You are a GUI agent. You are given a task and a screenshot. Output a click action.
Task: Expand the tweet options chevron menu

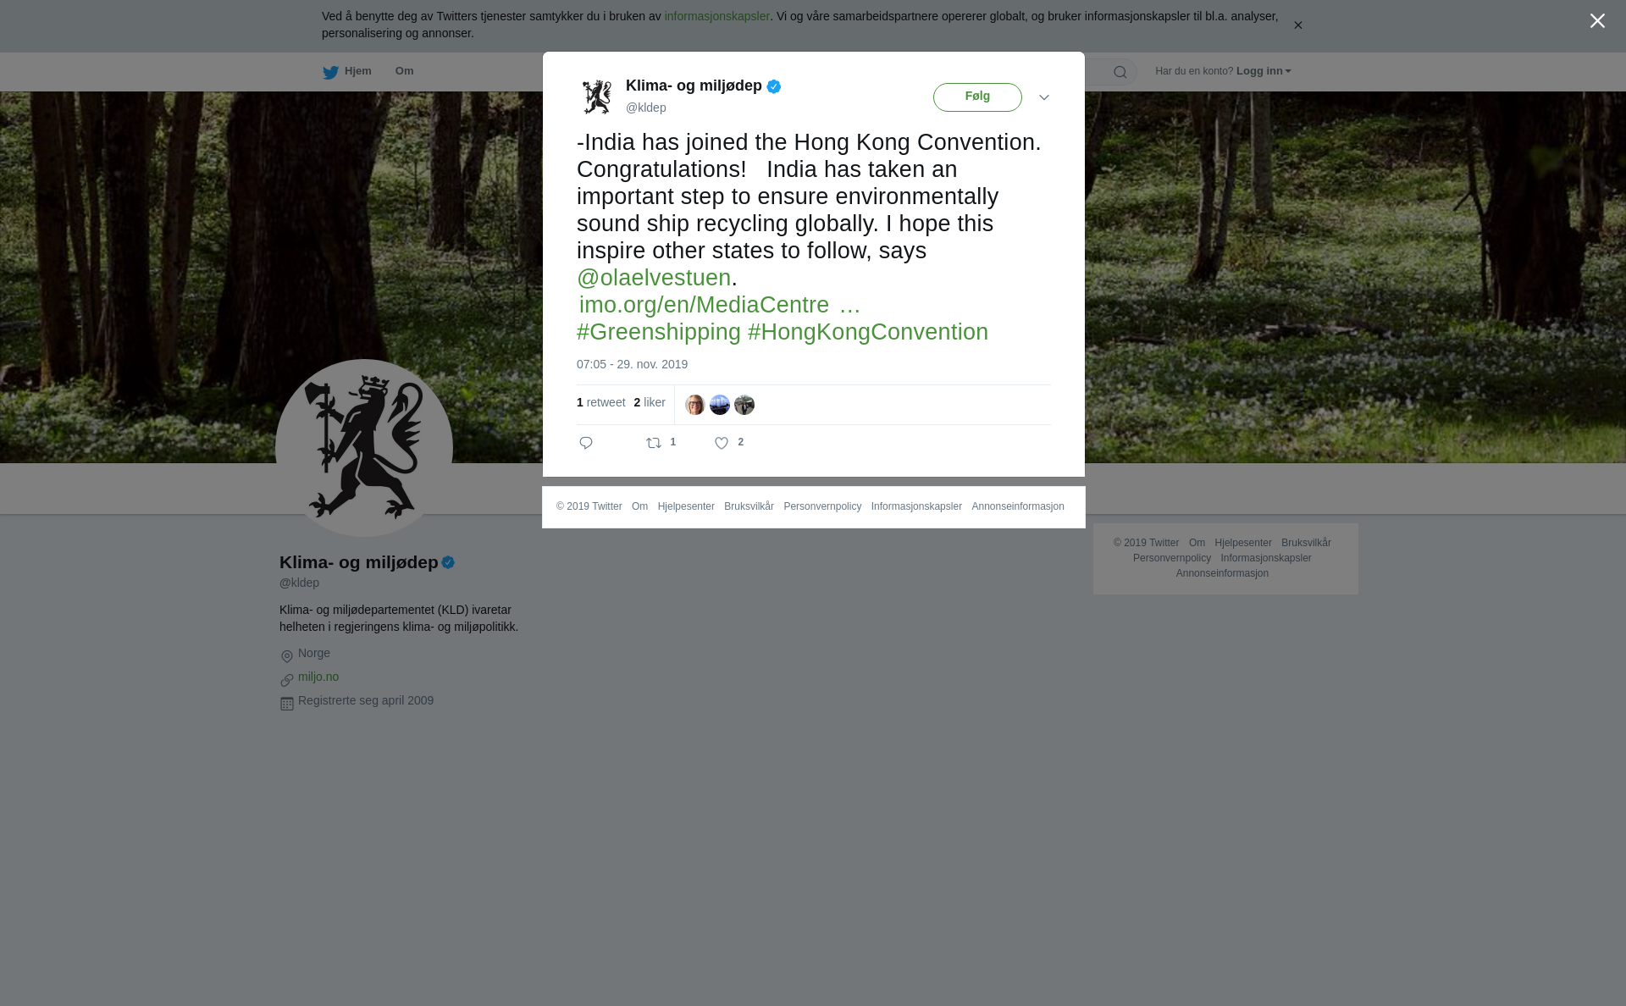(1044, 97)
